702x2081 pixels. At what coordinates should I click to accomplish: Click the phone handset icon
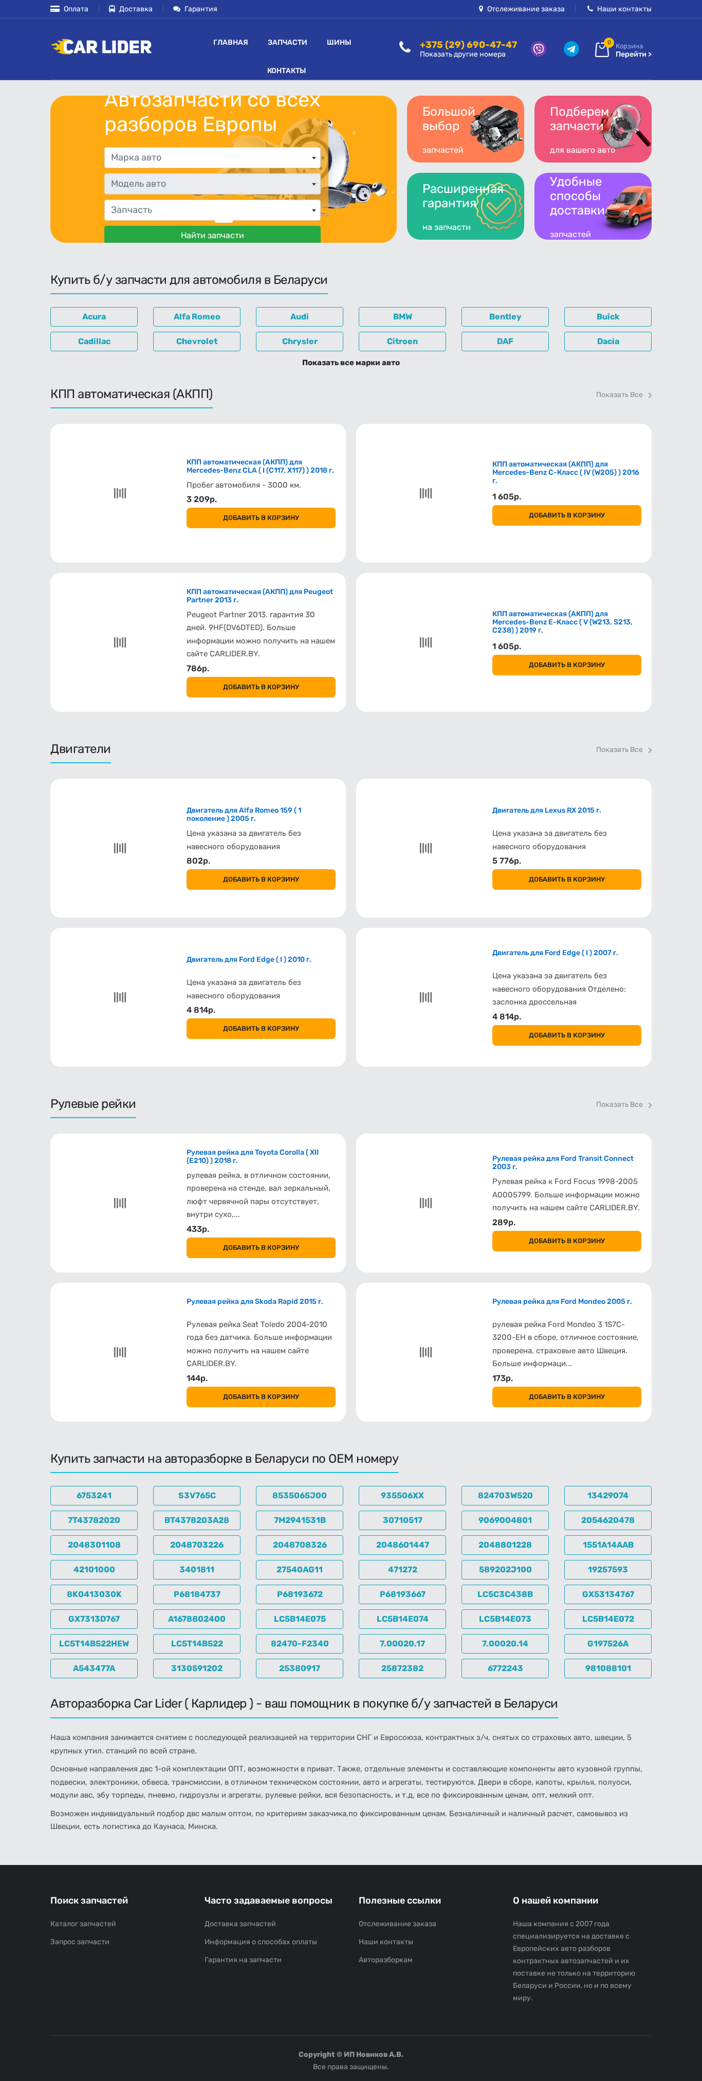pyautogui.click(x=405, y=48)
